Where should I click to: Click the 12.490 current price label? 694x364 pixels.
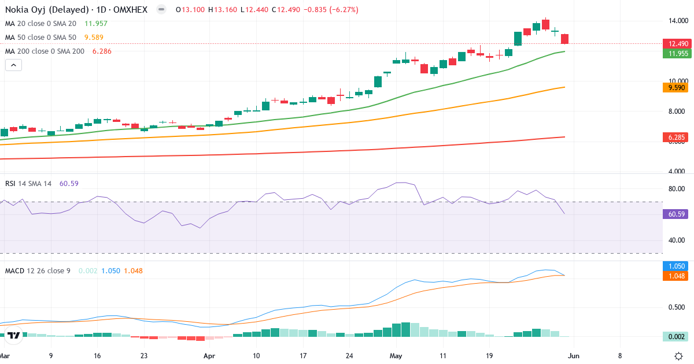(x=677, y=44)
